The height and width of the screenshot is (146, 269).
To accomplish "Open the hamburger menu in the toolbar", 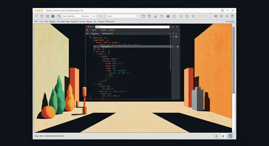I will [x=221, y=16].
